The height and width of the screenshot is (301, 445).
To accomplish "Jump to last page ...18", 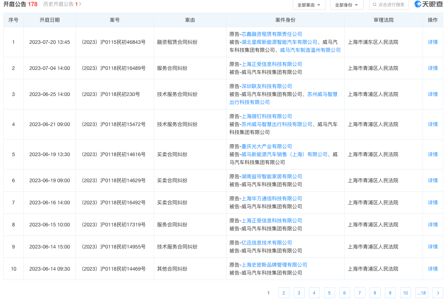I will click(x=421, y=293).
